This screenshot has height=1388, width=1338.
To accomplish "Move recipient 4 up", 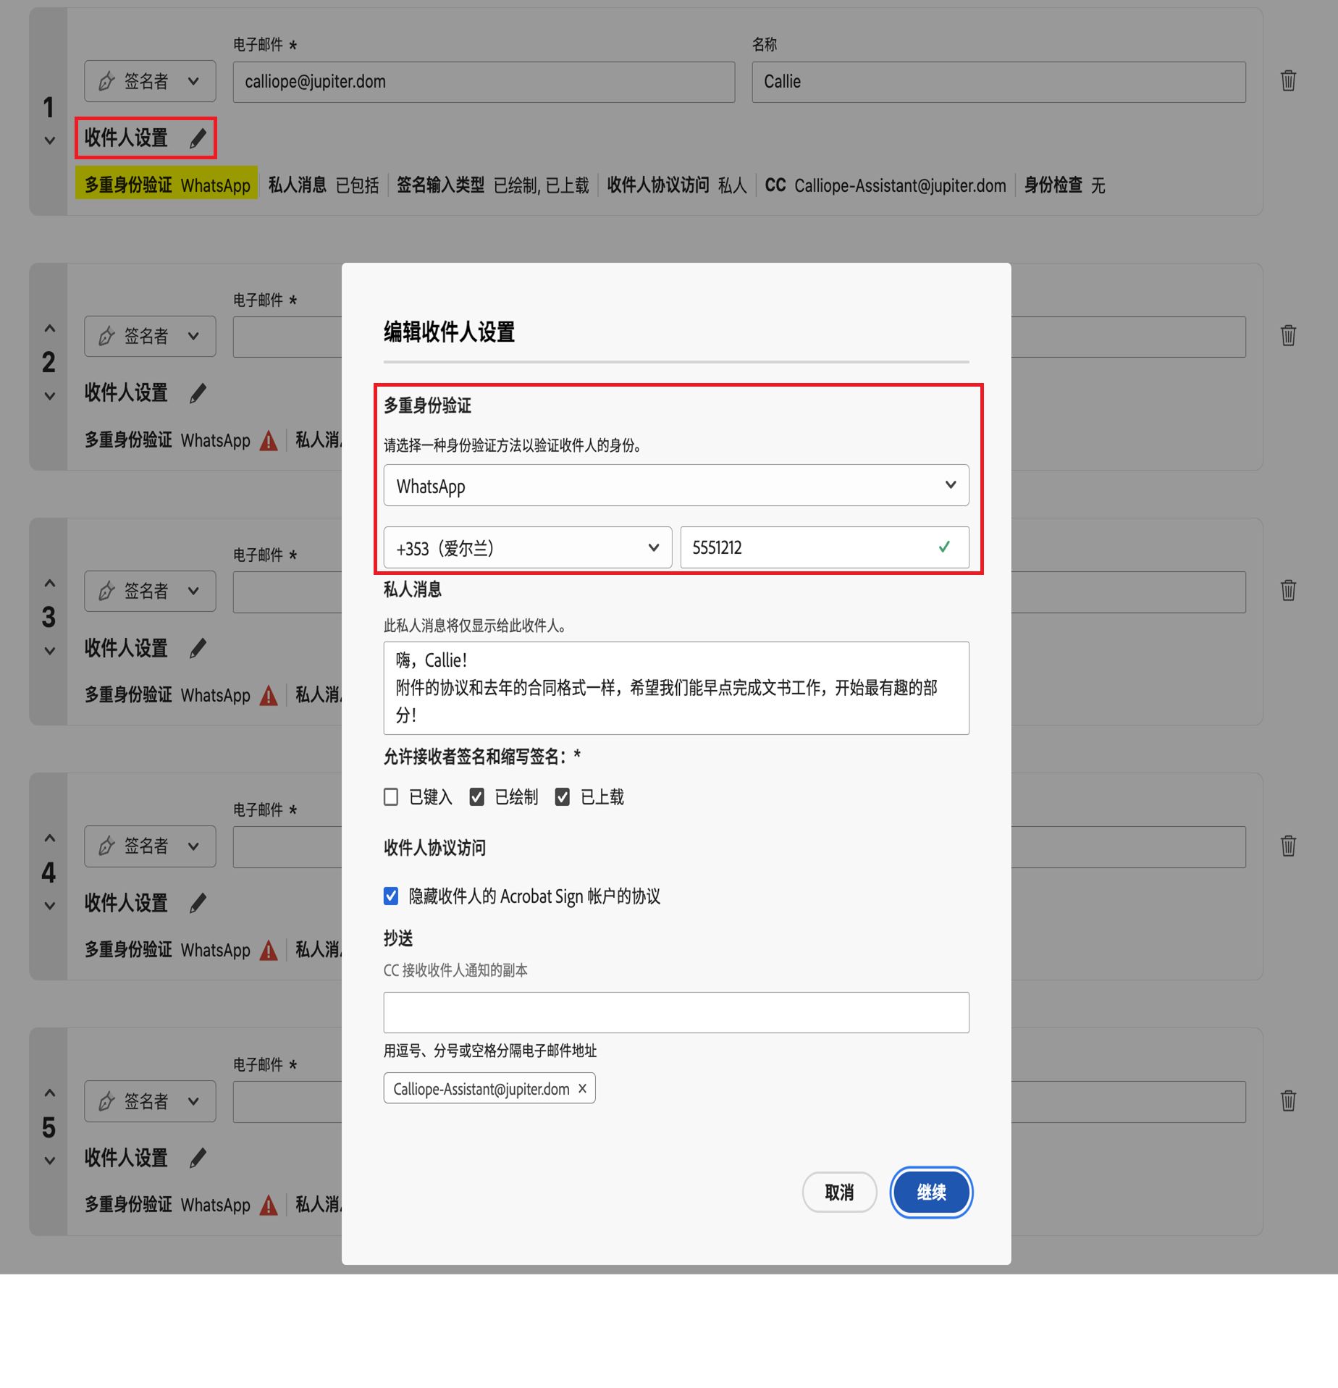I will [x=49, y=838].
